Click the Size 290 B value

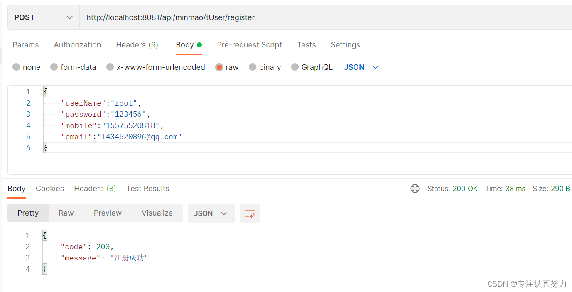(x=551, y=189)
